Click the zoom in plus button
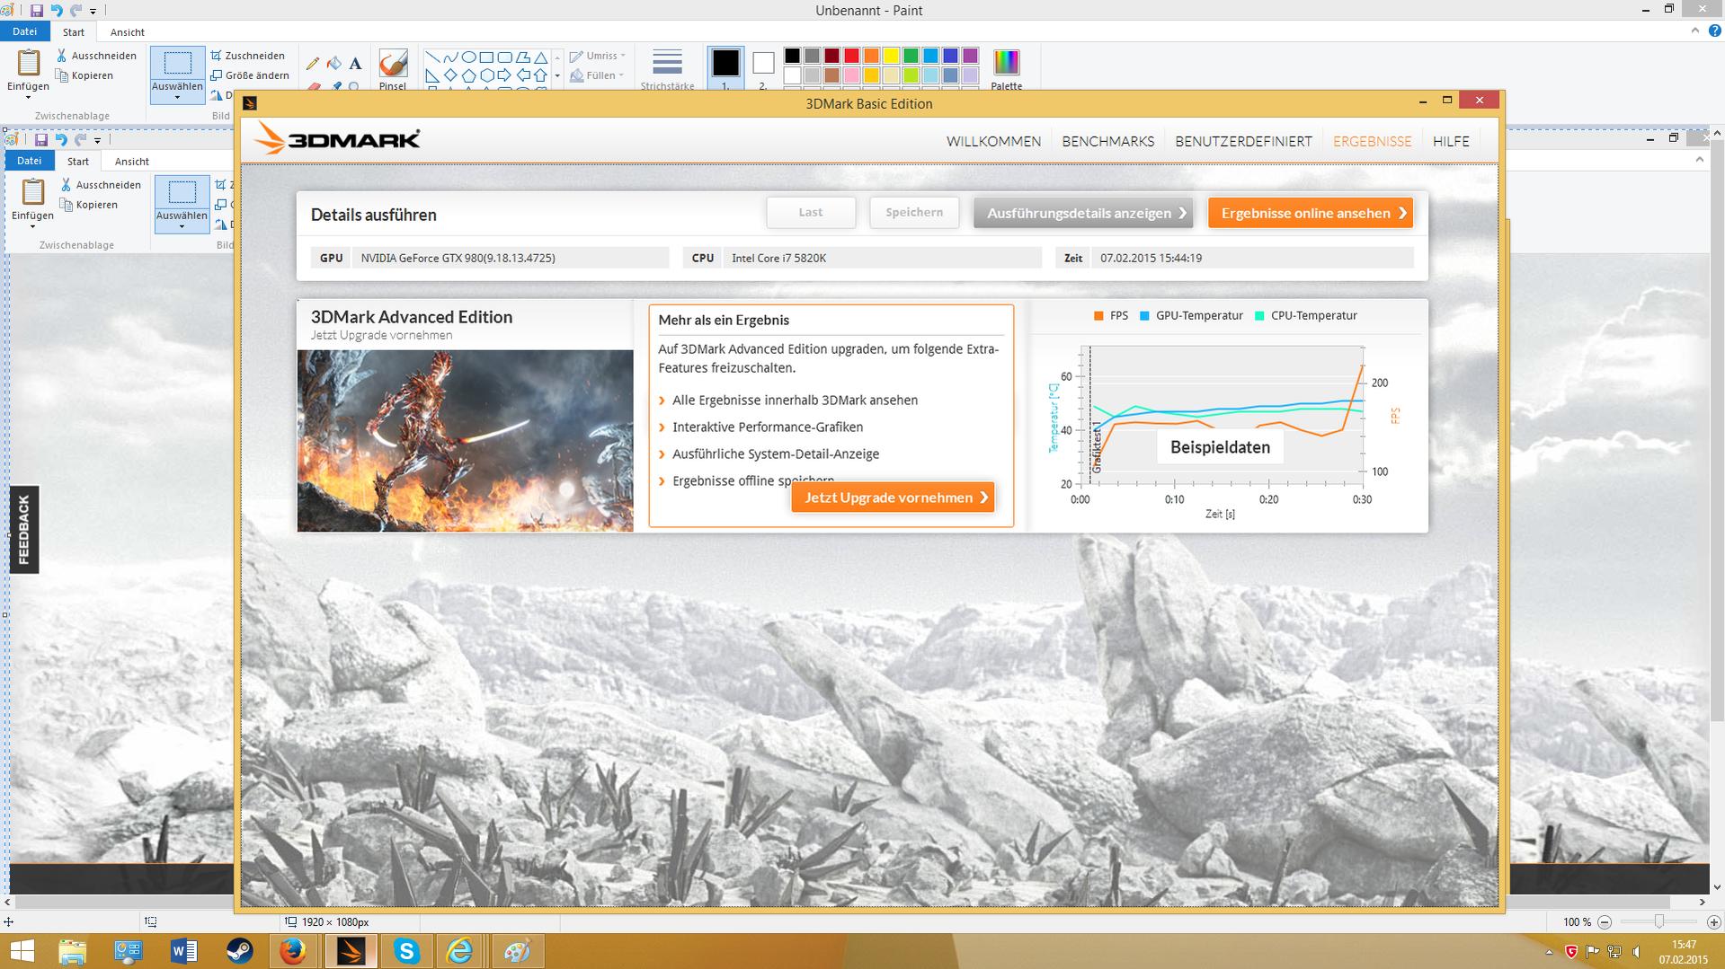The height and width of the screenshot is (969, 1725). pyautogui.click(x=1713, y=921)
